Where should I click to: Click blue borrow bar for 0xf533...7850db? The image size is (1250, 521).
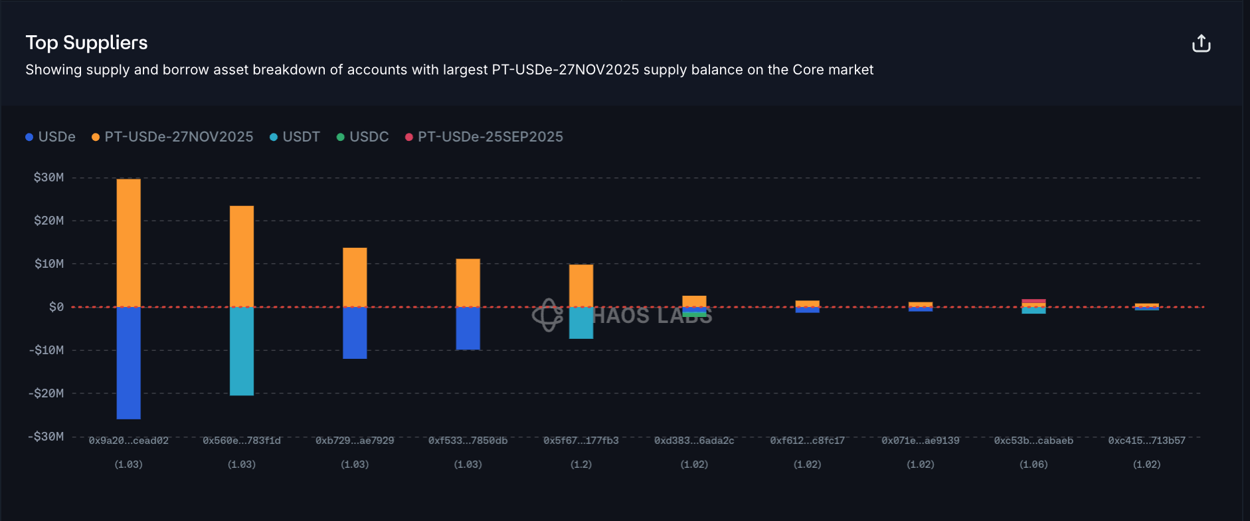click(x=468, y=328)
